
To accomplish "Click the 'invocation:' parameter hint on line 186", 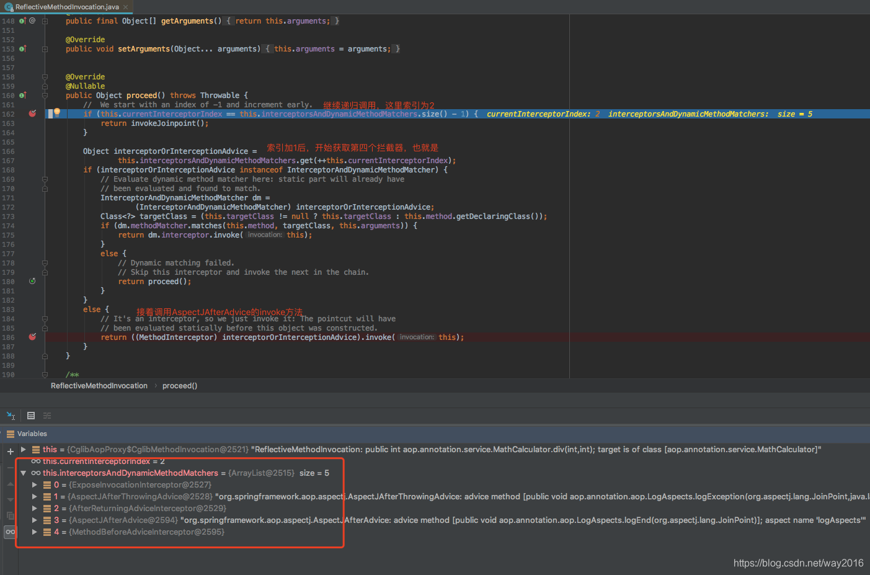I will point(417,337).
